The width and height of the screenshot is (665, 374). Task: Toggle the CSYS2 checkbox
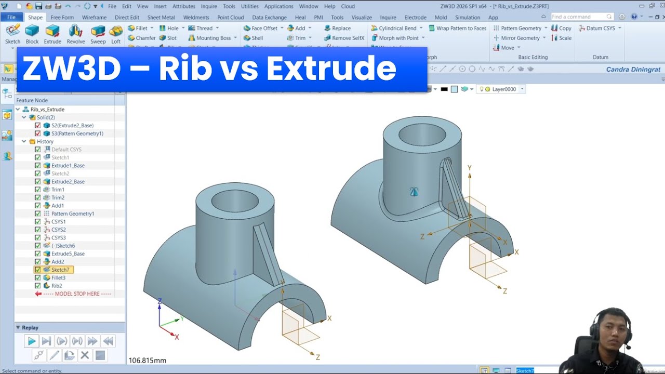[x=37, y=230]
